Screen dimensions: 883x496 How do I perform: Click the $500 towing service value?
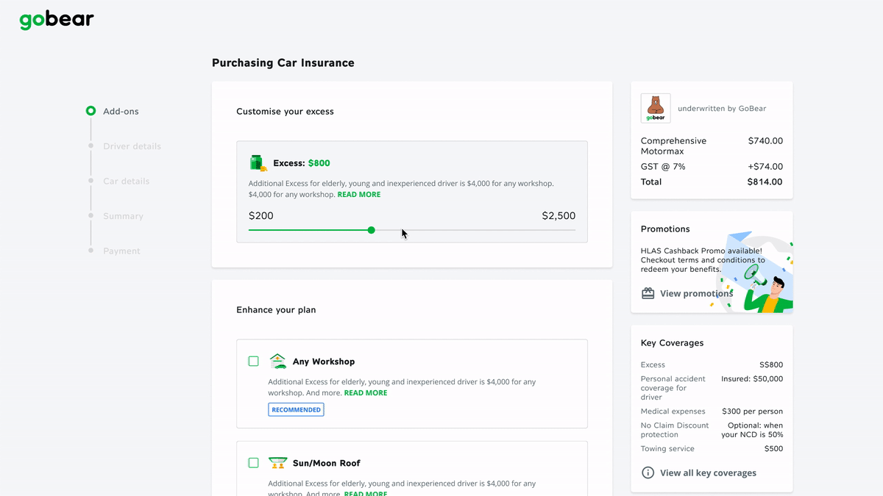773,448
